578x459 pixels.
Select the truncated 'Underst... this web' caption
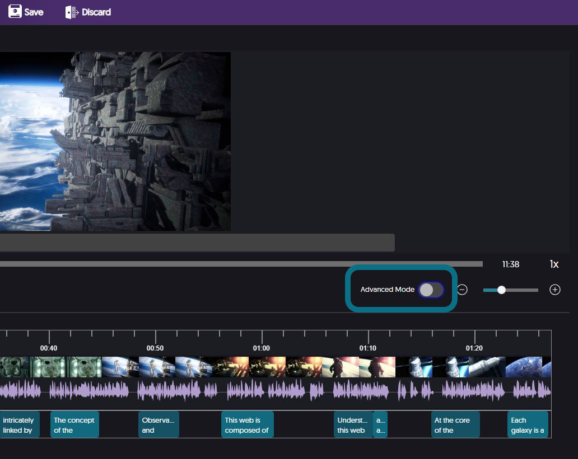click(x=353, y=424)
